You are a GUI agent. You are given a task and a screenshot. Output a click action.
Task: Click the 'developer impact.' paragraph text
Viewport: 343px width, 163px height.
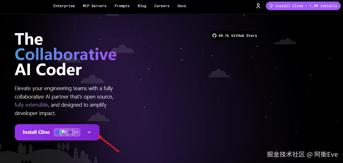click(x=35, y=113)
